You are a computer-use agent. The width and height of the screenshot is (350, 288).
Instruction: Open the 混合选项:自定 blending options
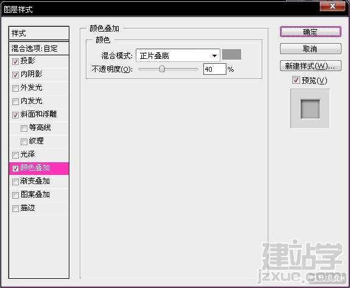(x=39, y=48)
